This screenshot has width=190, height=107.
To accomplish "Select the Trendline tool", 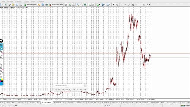I will pyautogui.click(x=129, y=5).
